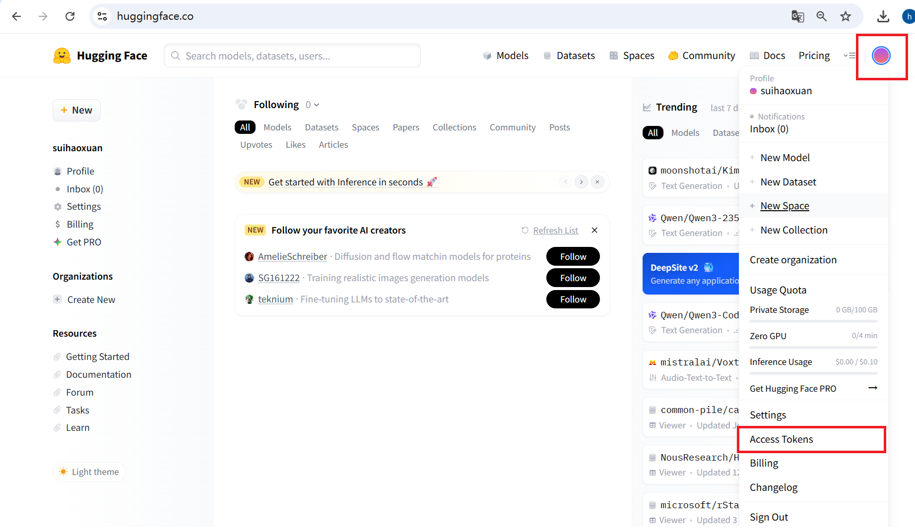Select the All filter in Trending panel
Screen dimensions: 915x531
(x=653, y=133)
